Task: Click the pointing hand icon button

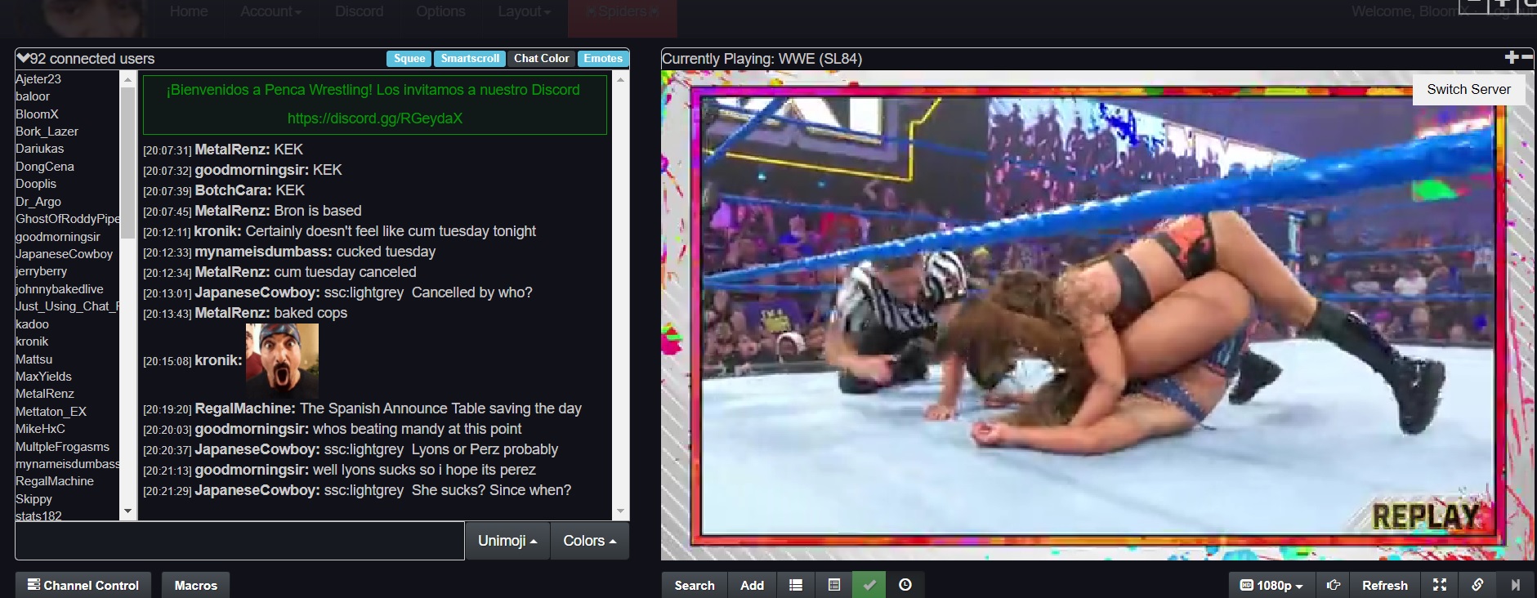Action: (x=1333, y=585)
